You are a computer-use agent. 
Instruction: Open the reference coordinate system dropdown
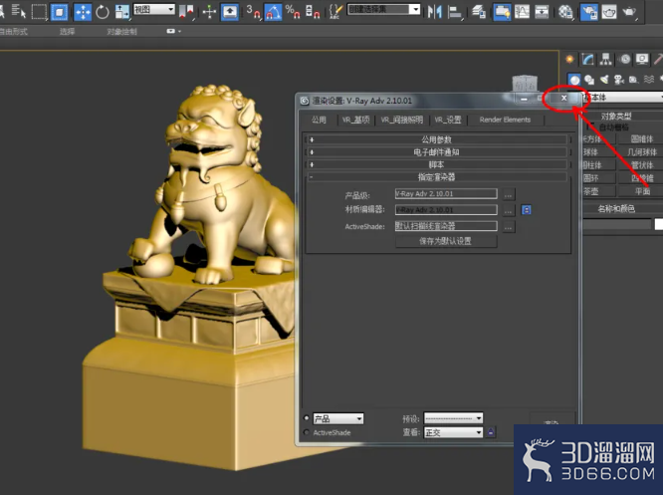point(154,9)
